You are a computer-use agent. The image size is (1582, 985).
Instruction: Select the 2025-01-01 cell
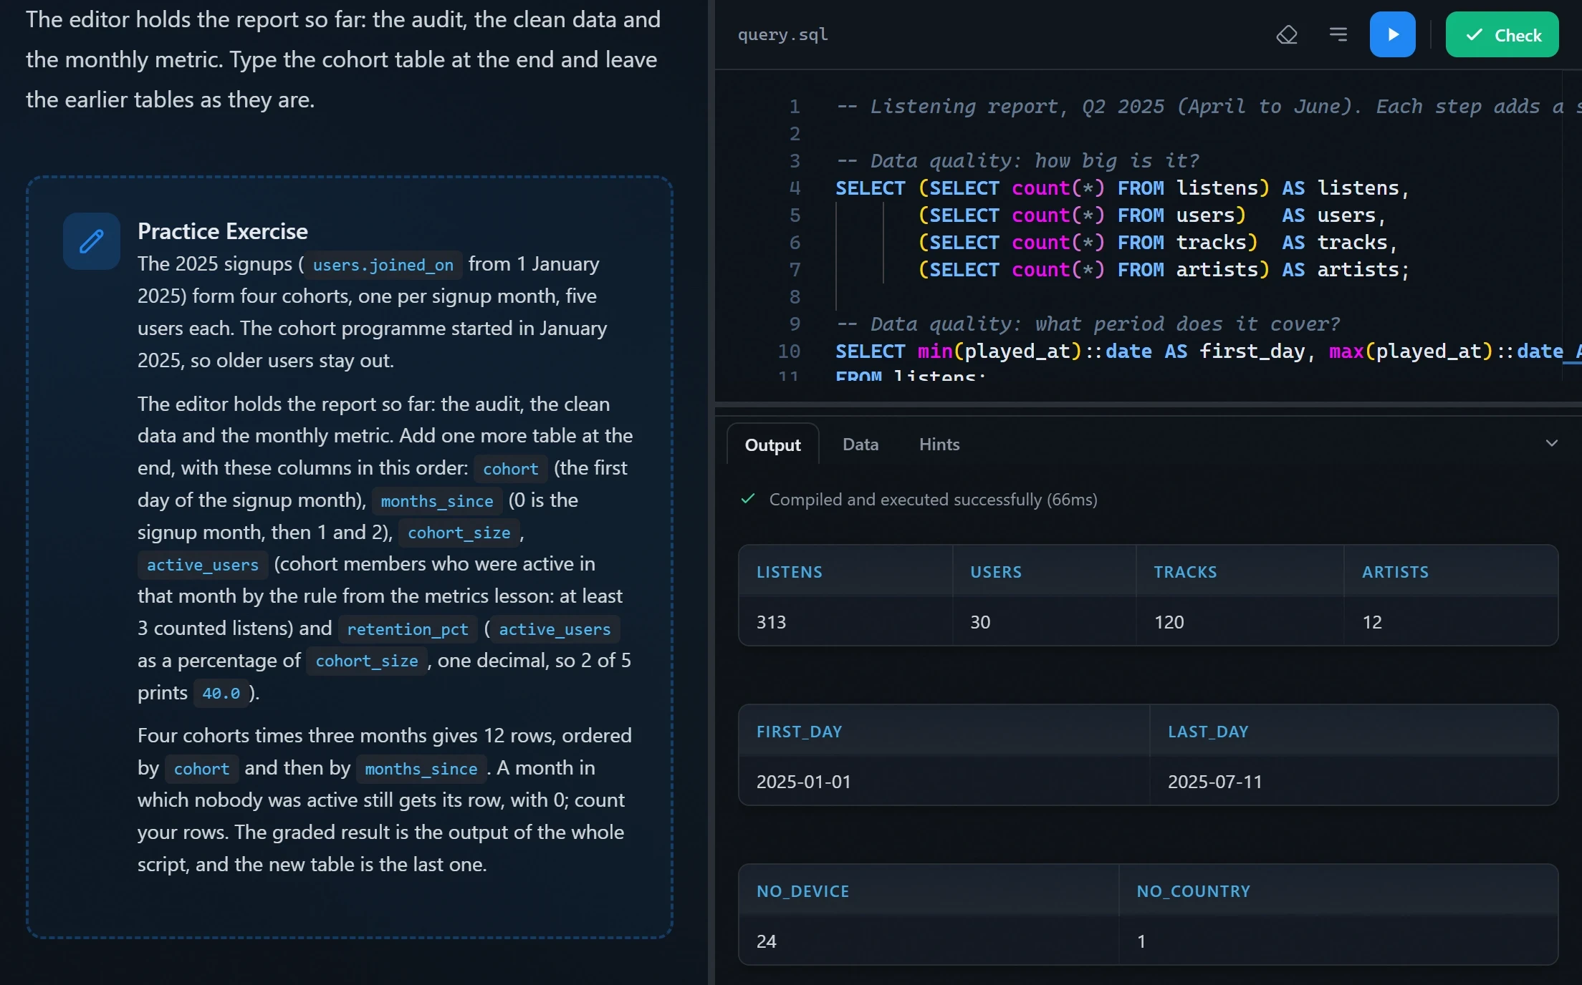(x=944, y=781)
